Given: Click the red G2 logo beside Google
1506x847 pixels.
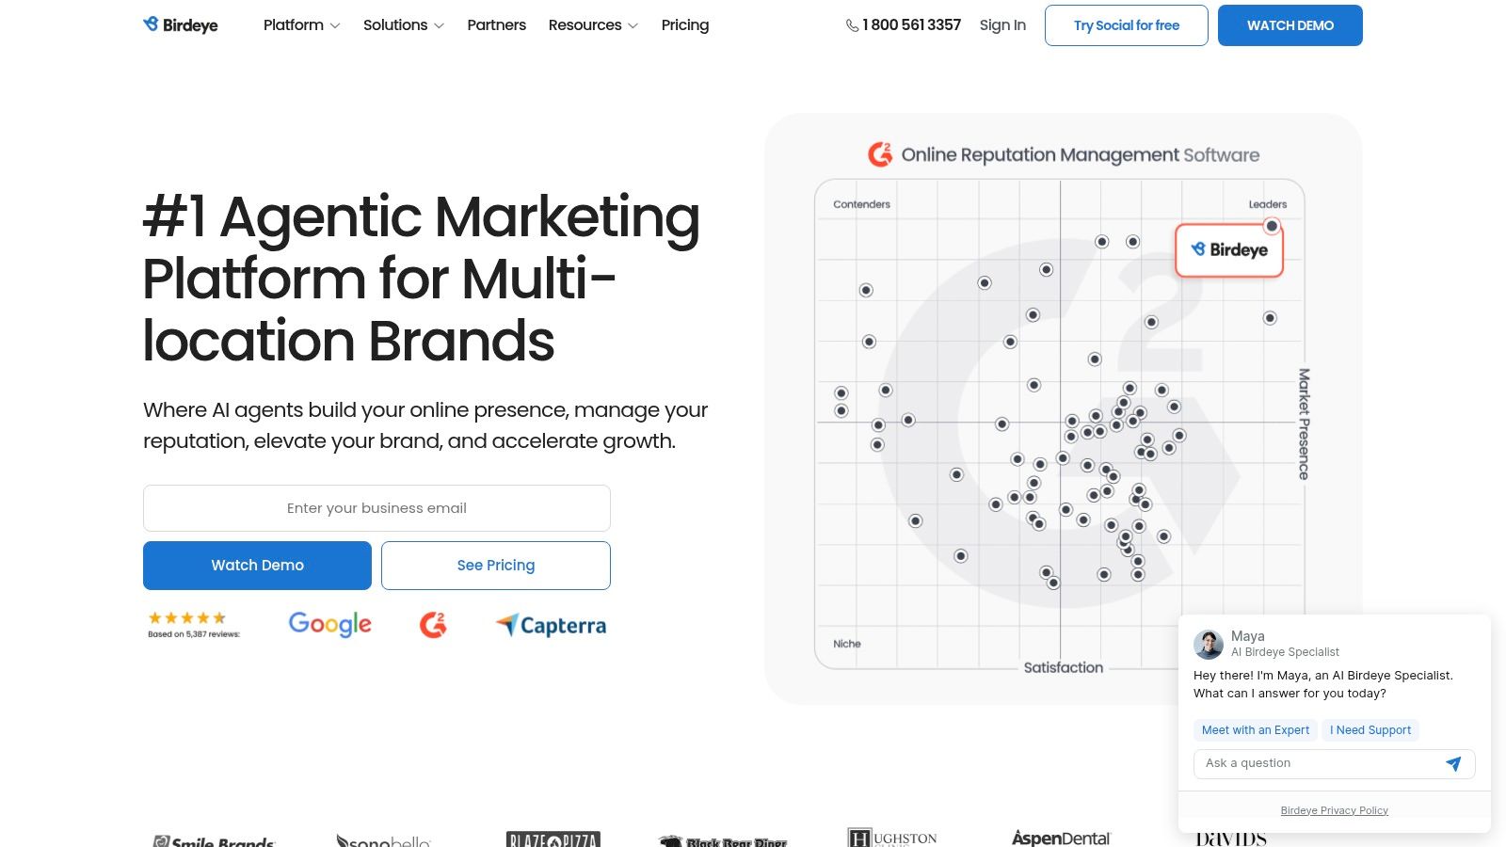Looking at the screenshot, I should [x=433, y=624].
